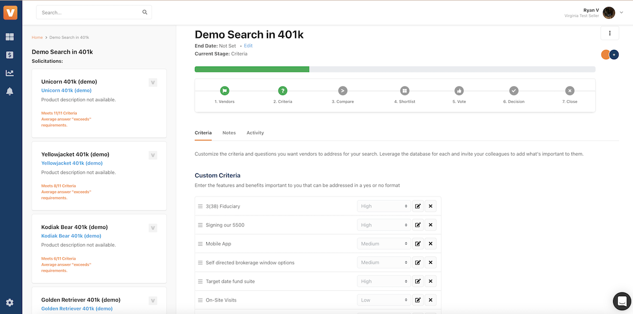Click 'Meets 8/11 Criteria' text on Yellowjacket card
Image resolution: width=633 pixels, height=314 pixels.
58,186
